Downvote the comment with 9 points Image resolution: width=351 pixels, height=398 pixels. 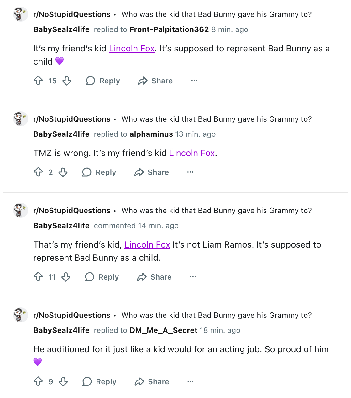point(63,381)
